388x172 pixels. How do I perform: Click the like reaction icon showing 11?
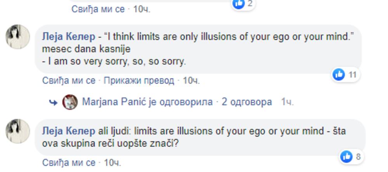coord(339,74)
